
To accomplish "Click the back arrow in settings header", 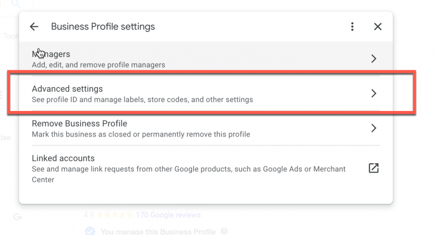I will point(34,27).
